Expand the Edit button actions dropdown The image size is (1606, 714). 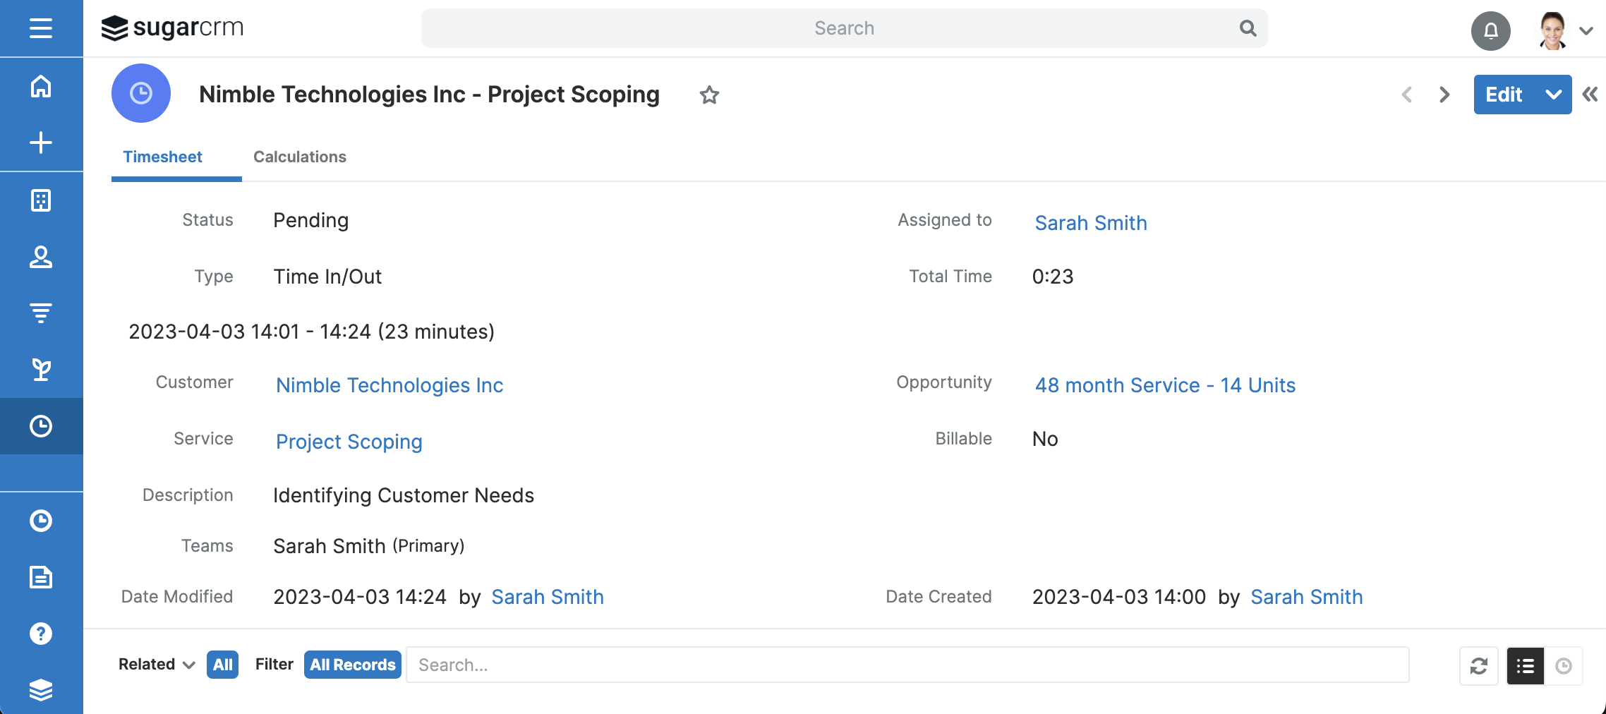[1553, 95]
